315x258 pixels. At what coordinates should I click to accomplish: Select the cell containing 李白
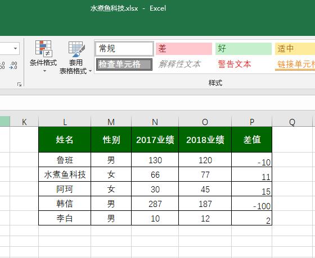(x=65, y=218)
